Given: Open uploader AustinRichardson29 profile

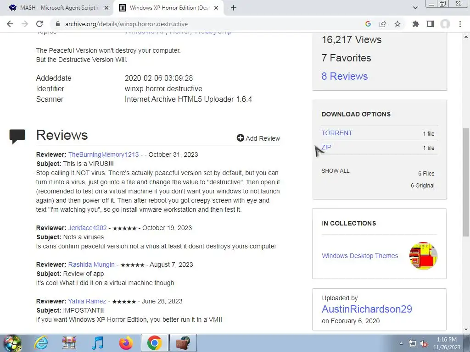Looking at the screenshot, I should (367, 309).
